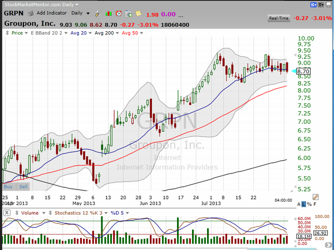Open the Daily timeframe dropdown
The image size is (334, 250).
[88, 13]
